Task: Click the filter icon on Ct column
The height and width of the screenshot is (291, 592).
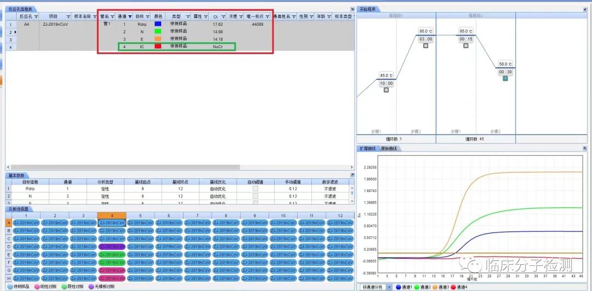Action: (x=224, y=17)
